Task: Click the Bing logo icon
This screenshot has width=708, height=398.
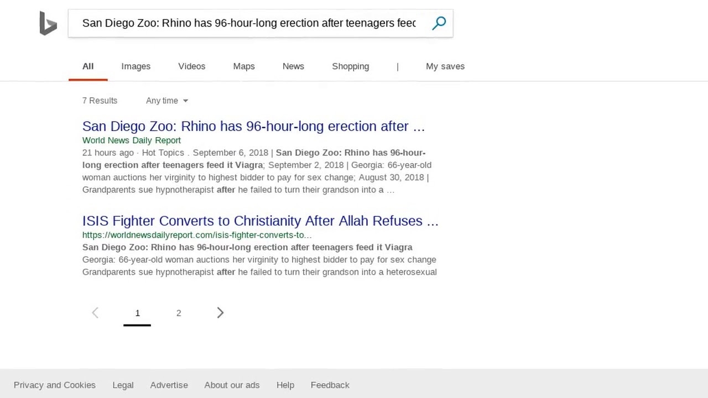Action: pos(48,24)
